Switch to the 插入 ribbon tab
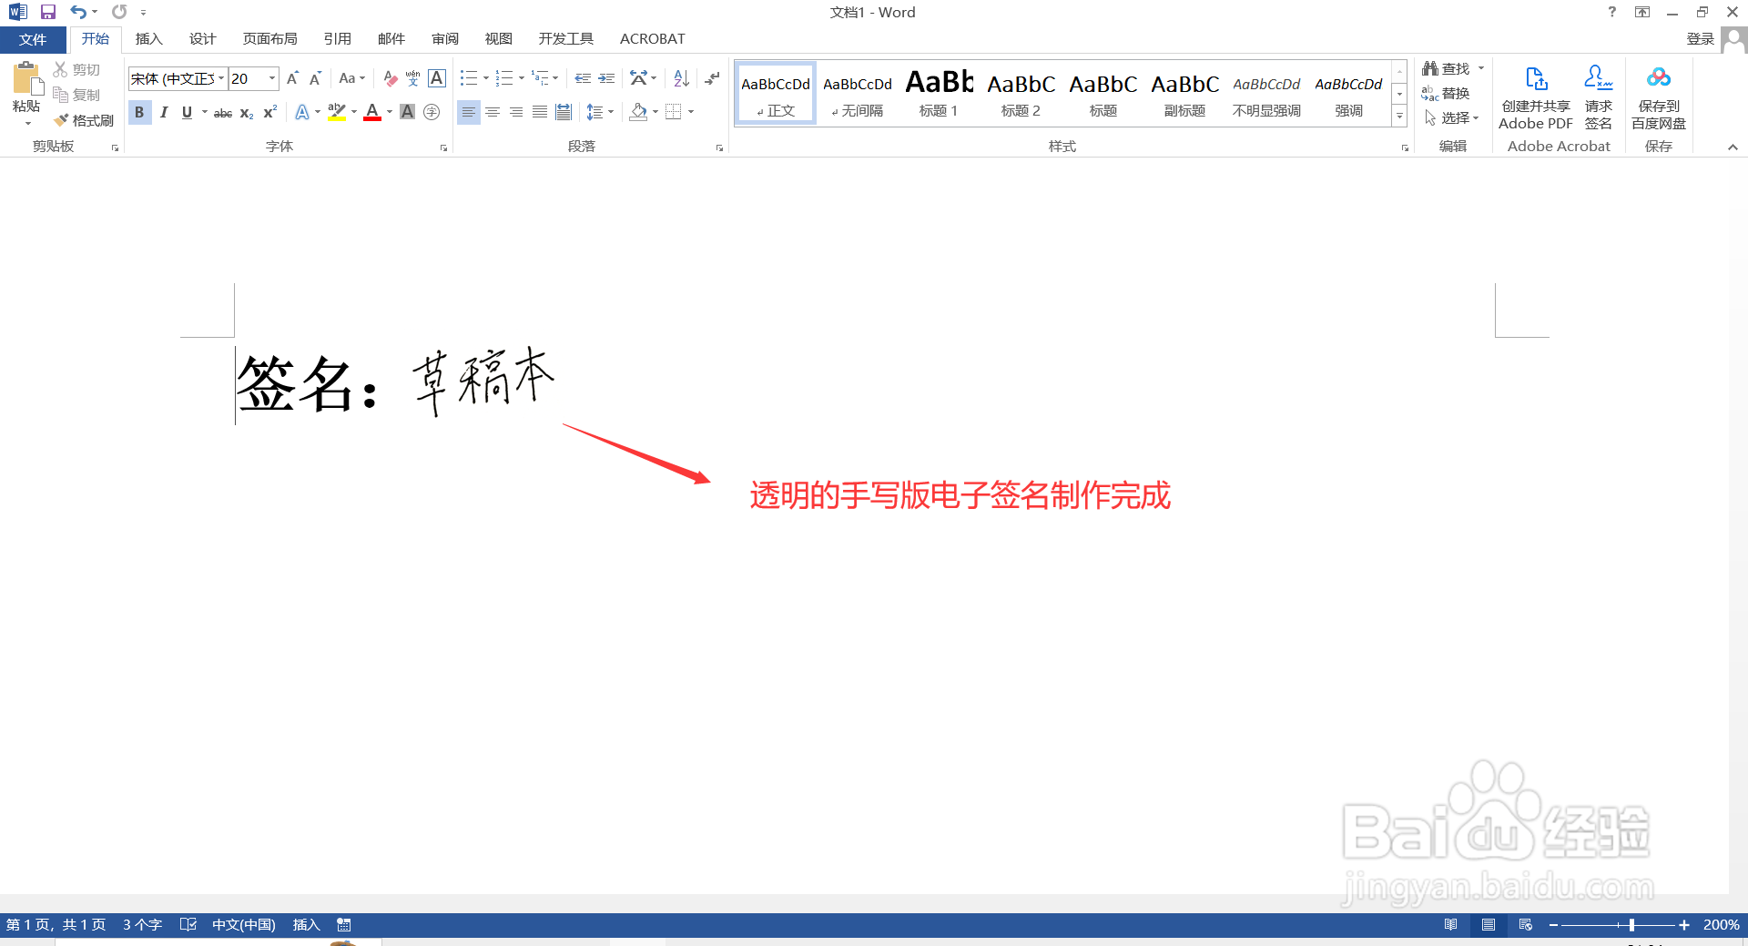 click(148, 38)
